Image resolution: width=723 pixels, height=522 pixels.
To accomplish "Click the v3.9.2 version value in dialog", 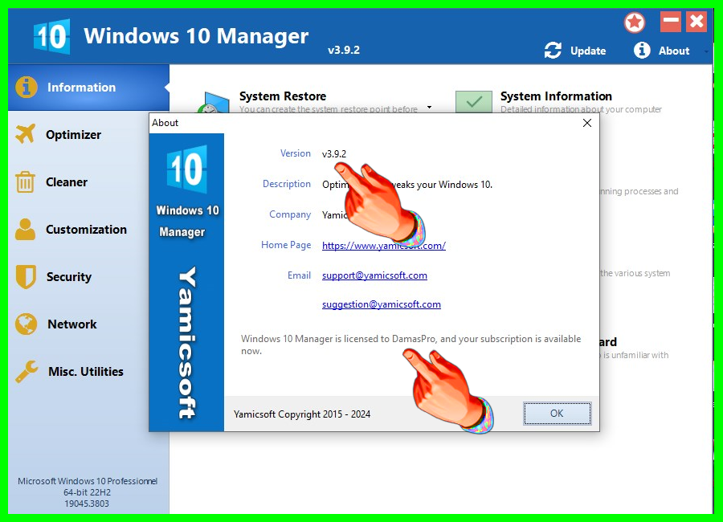I will click(334, 154).
